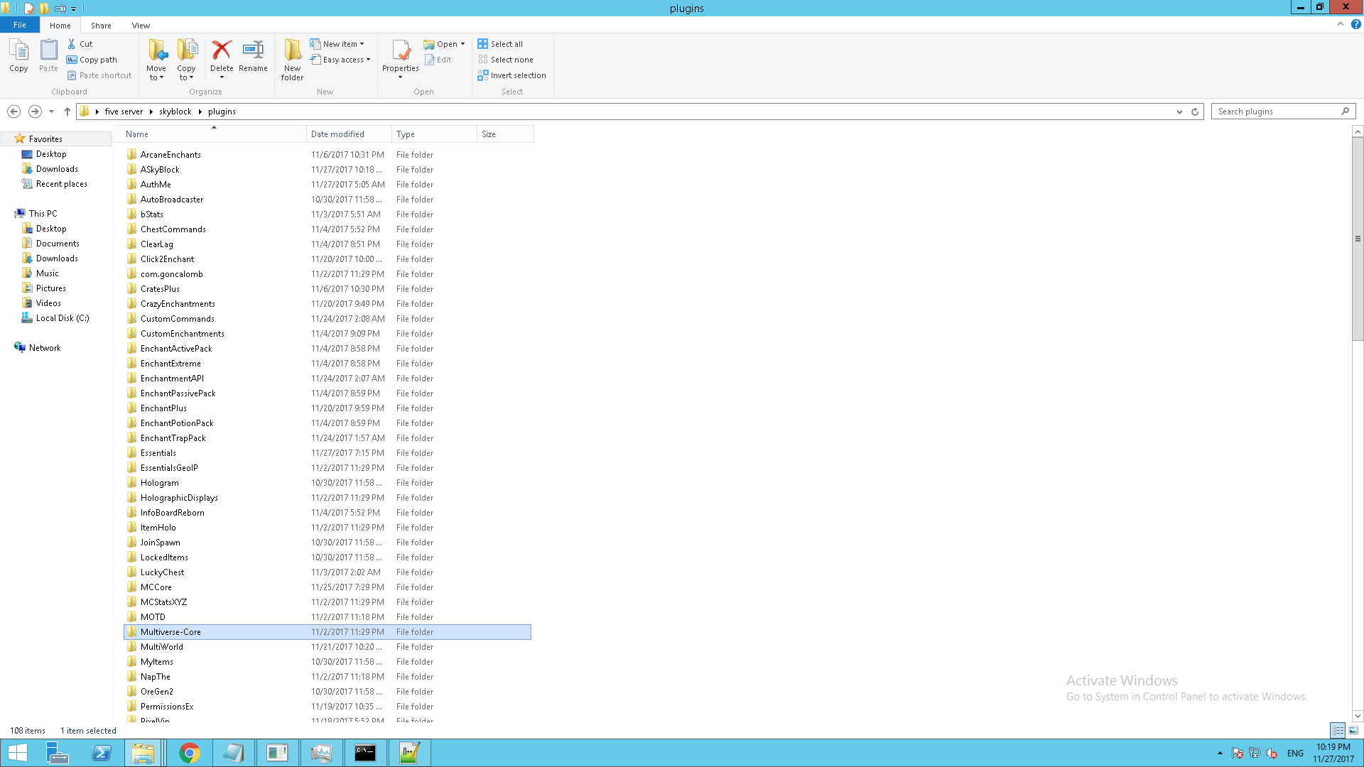Open Google Chrome from the taskbar

click(189, 753)
